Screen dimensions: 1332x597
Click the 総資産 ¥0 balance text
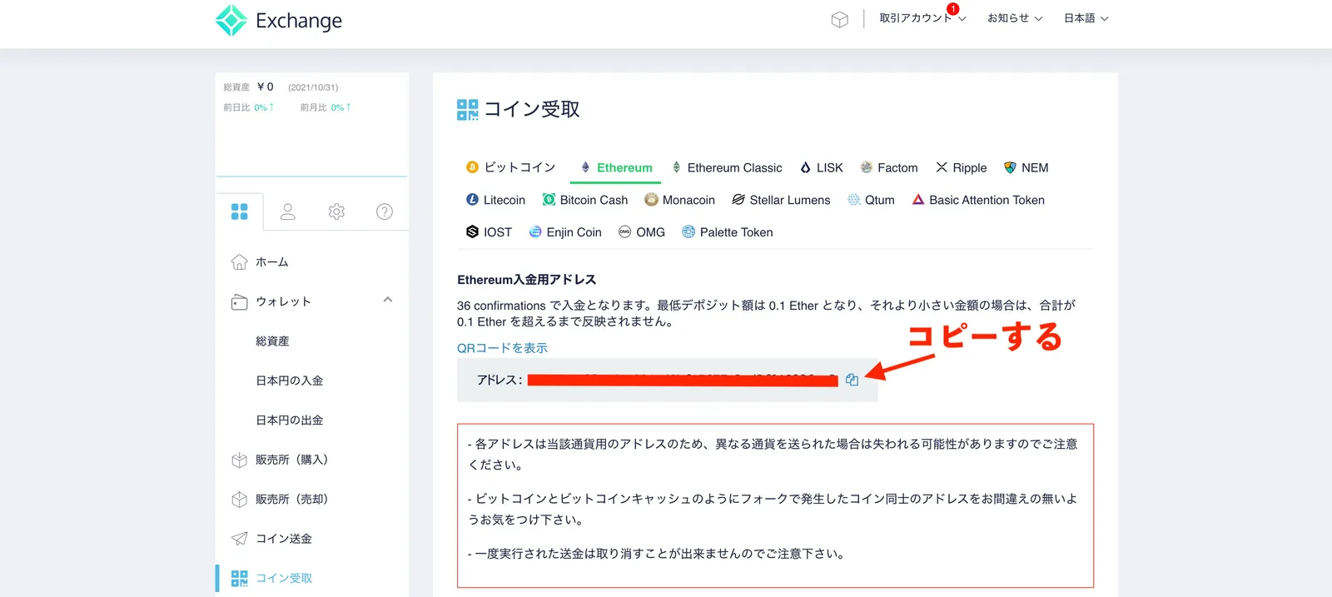tap(248, 87)
